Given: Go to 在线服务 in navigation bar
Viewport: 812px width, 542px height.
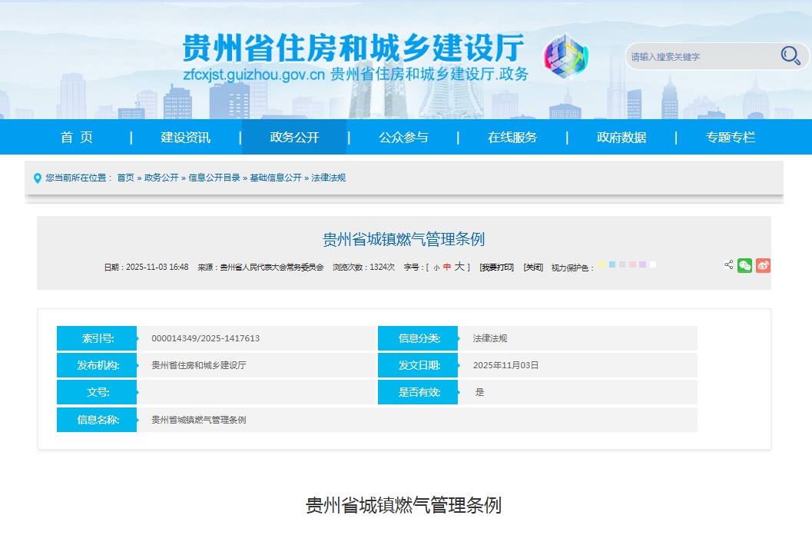Looking at the screenshot, I should (x=512, y=138).
